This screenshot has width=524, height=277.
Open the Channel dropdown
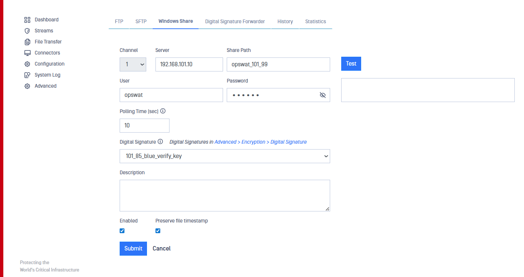133,64
